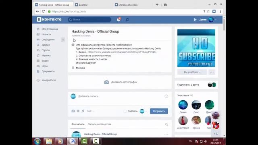Screen dimensions: 258x145
Task: Click the header play button
Action: [x=195, y=20]
